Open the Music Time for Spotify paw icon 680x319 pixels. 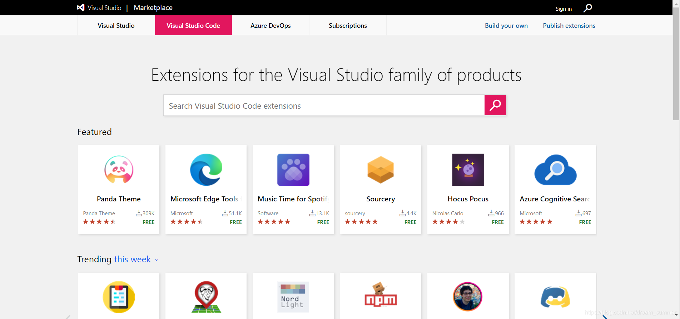tap(293, 170)
